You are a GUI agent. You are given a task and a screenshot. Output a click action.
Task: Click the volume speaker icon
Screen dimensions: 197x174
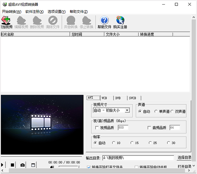pyautogui.click(x=52, y=167)
